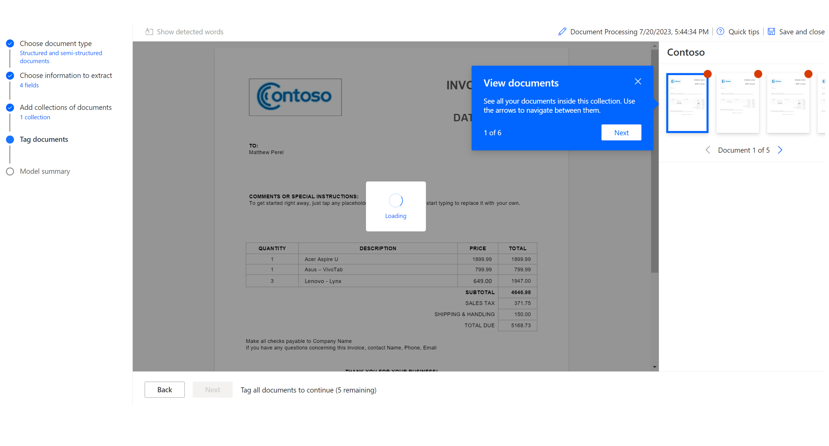Click the Loading spinner indicator
Screen dimensions: 829x446
pos(396,200)
